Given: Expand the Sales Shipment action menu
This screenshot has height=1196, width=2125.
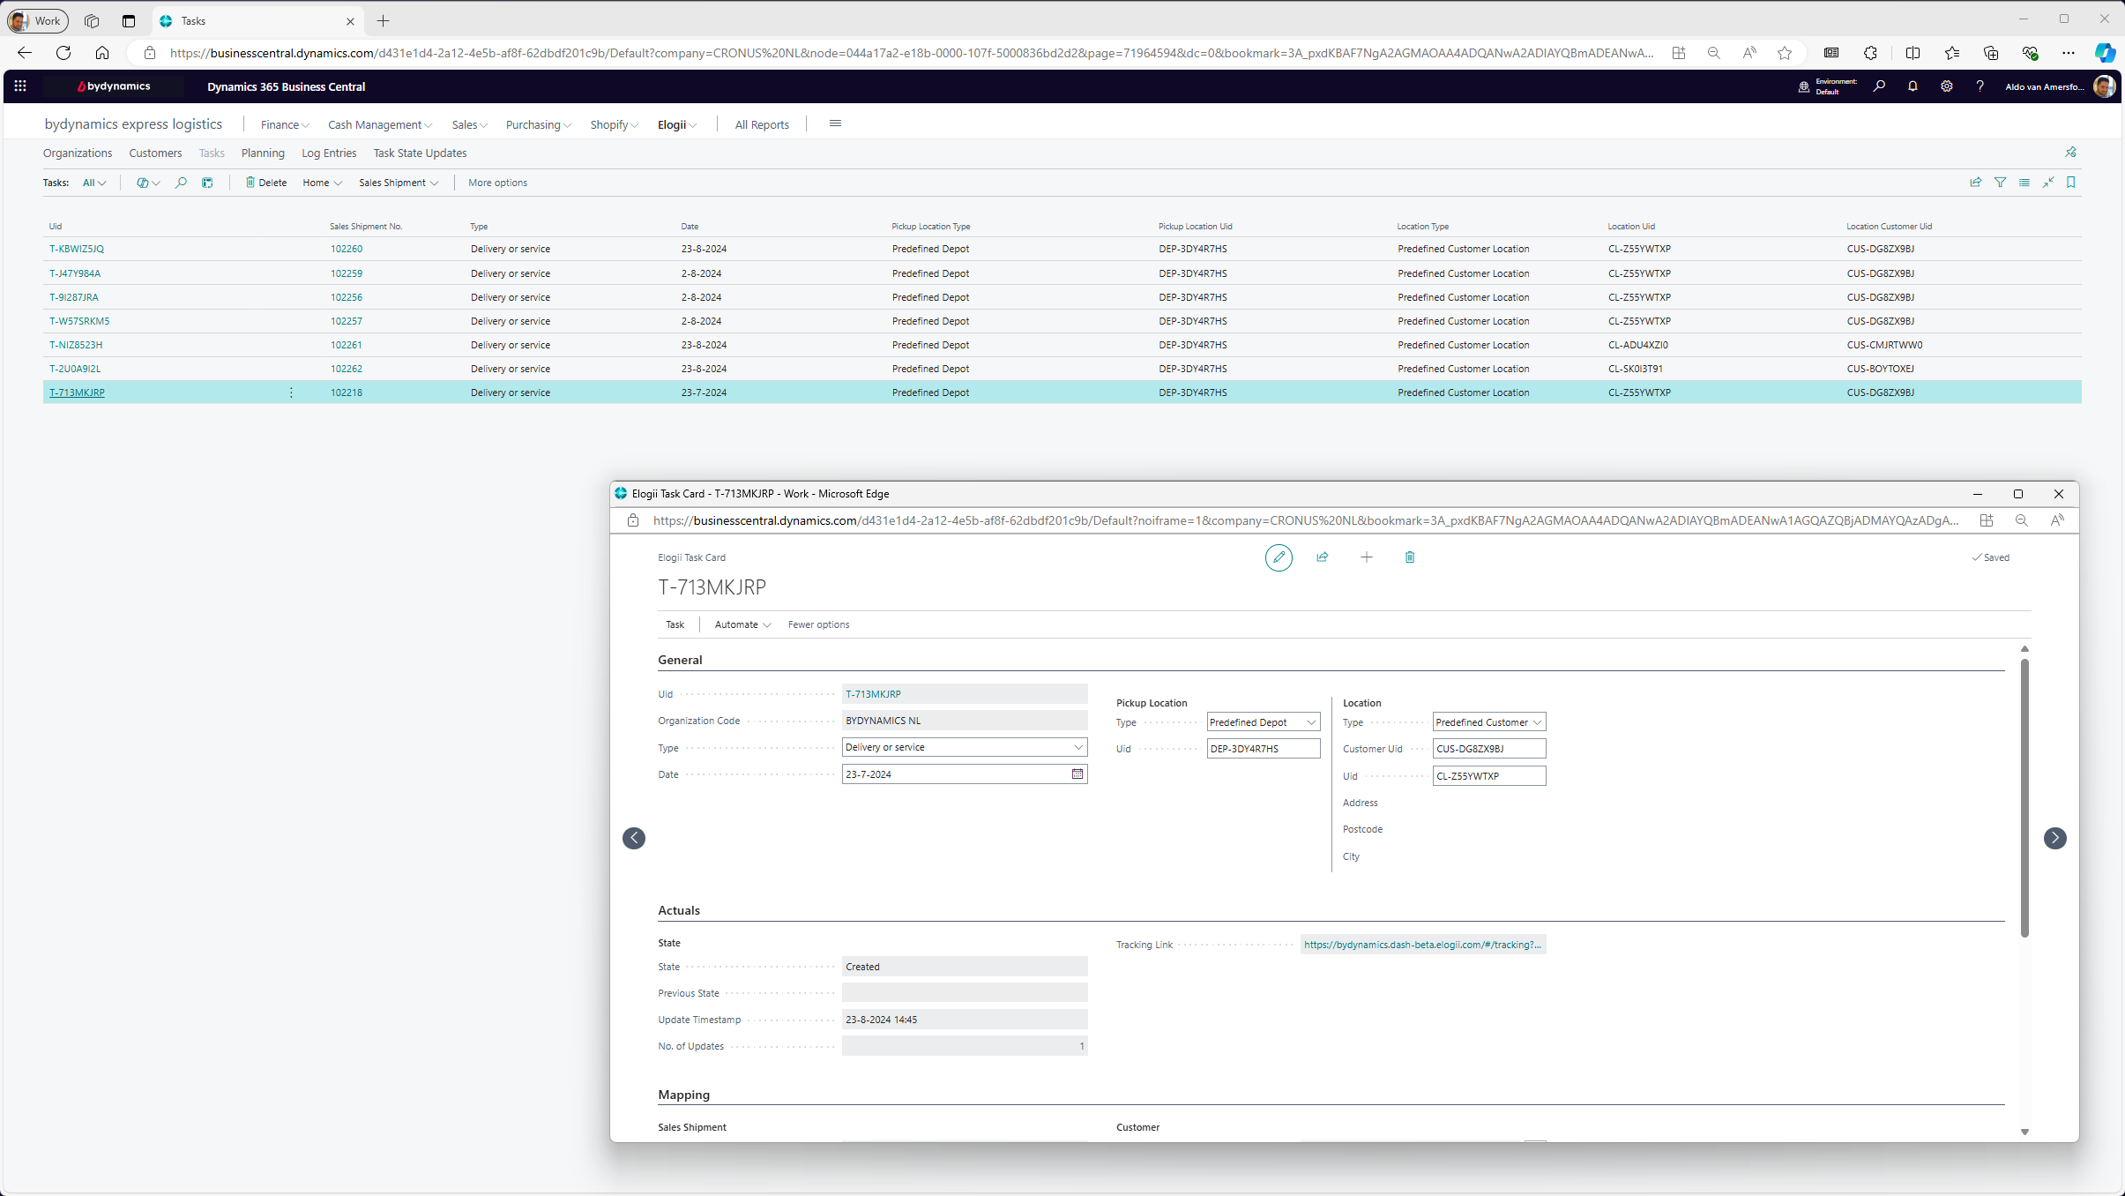Looking at the screenshot, I should (x=399, y=183).
